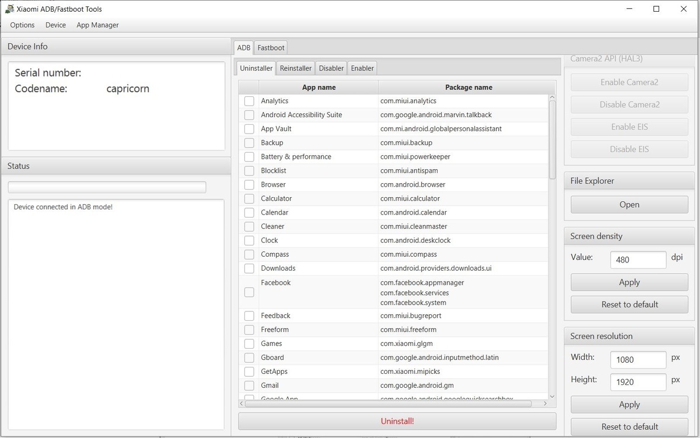Click the Width input field
The height and width of the screenshot is (438, 700).
tap(638, 360)
